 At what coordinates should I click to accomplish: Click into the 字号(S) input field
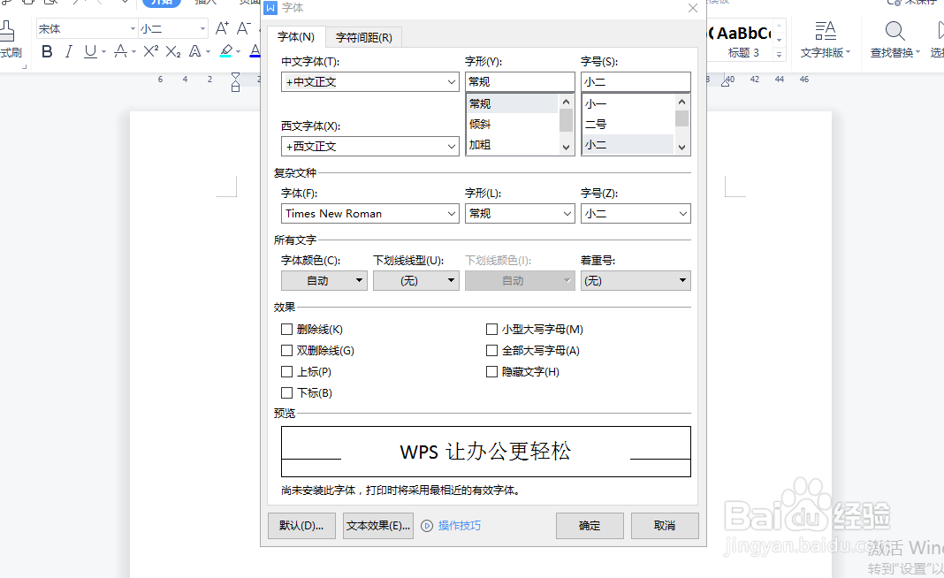point(636,82)
